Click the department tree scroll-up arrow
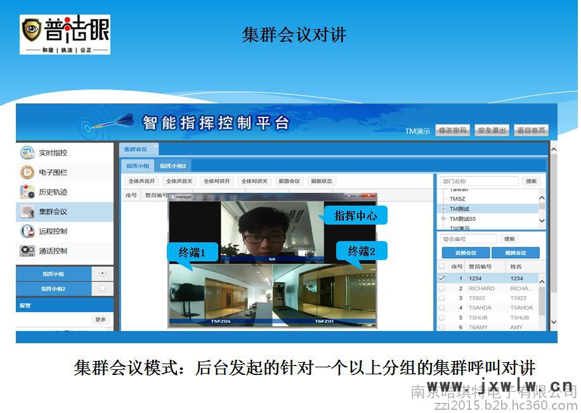Viewport: 581px width, 413px height. pos(542,198)
